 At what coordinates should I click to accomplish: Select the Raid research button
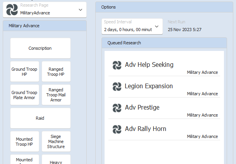pyautogui.click(x=40, y=118)
